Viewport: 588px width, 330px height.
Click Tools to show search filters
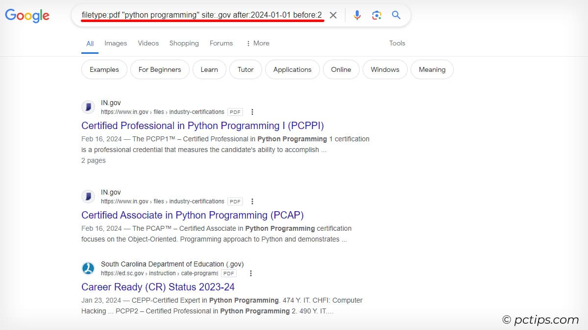point(397,43)
